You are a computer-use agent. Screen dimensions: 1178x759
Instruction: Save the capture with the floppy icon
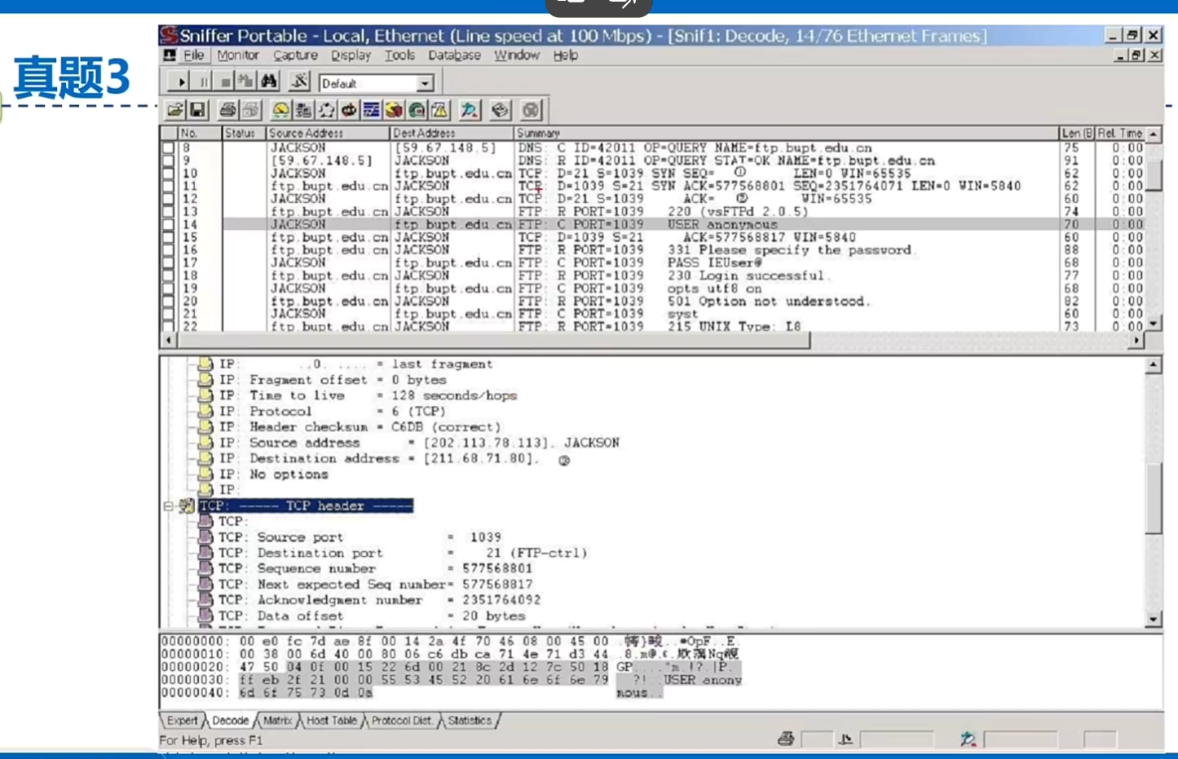pyautogui.click(x=197, y=110)
